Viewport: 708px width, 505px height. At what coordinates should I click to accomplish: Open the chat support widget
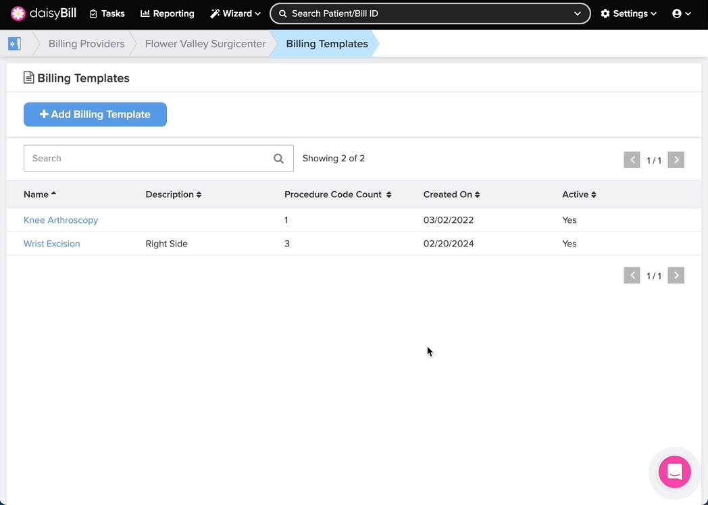pyautogui.click(x=674, y=472)
